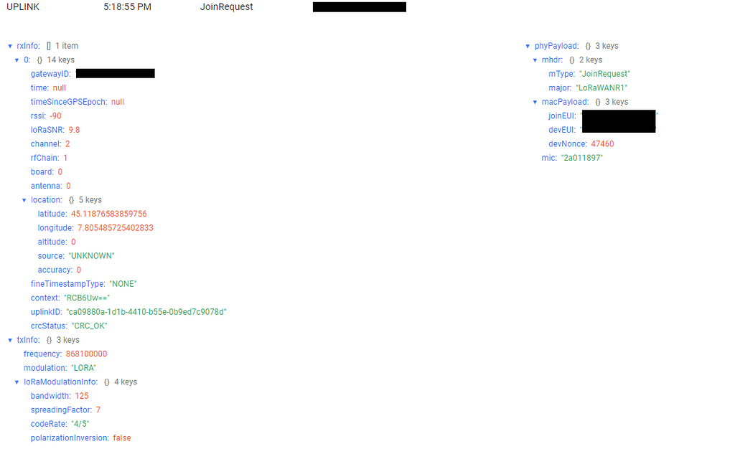Click the spreadingFactor value 7
735x454 pixels.
click(x=99, y=410)
